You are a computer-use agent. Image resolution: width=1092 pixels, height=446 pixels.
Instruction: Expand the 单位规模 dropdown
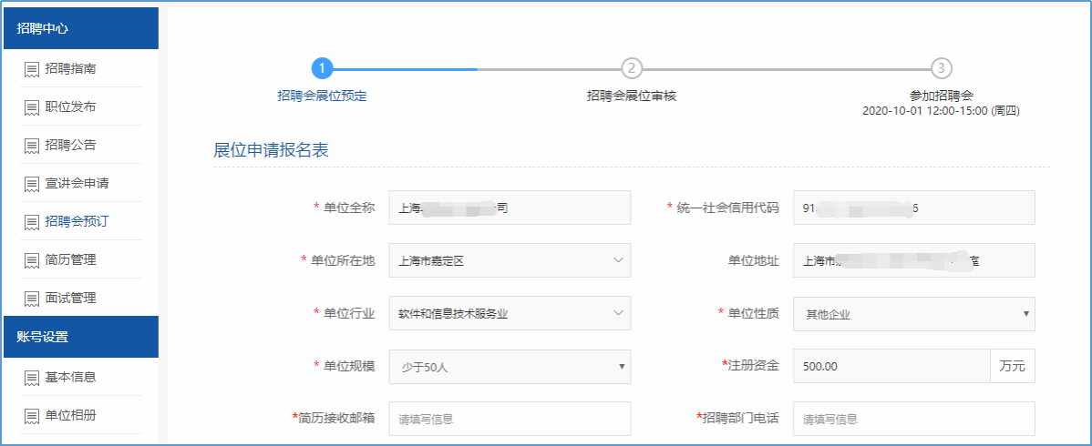click(510, 366)
